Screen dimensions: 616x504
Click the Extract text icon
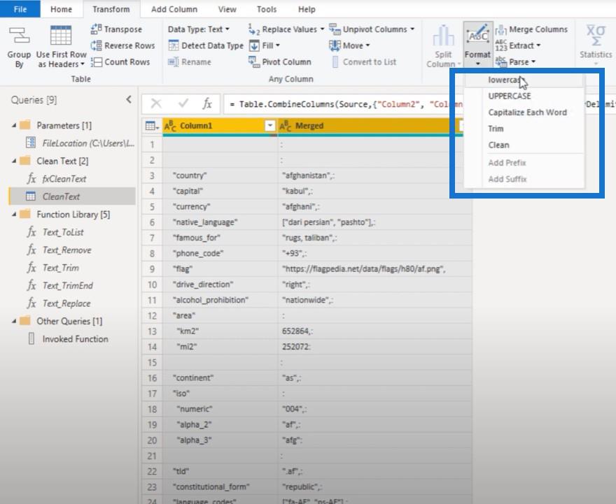(x=501, y=45)
